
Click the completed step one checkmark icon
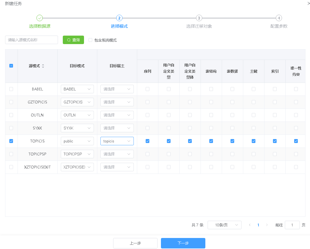click(40, 18)
